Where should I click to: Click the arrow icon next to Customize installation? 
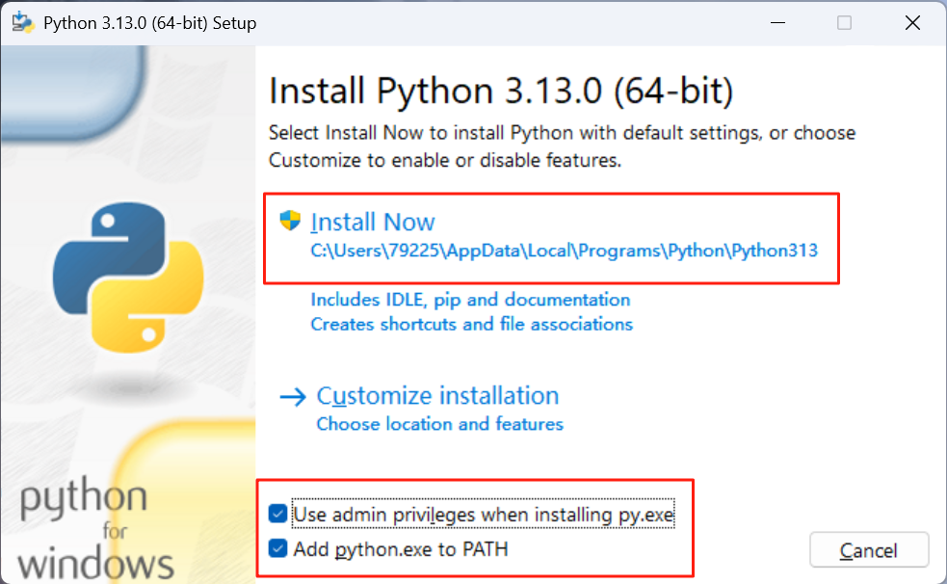293,397
